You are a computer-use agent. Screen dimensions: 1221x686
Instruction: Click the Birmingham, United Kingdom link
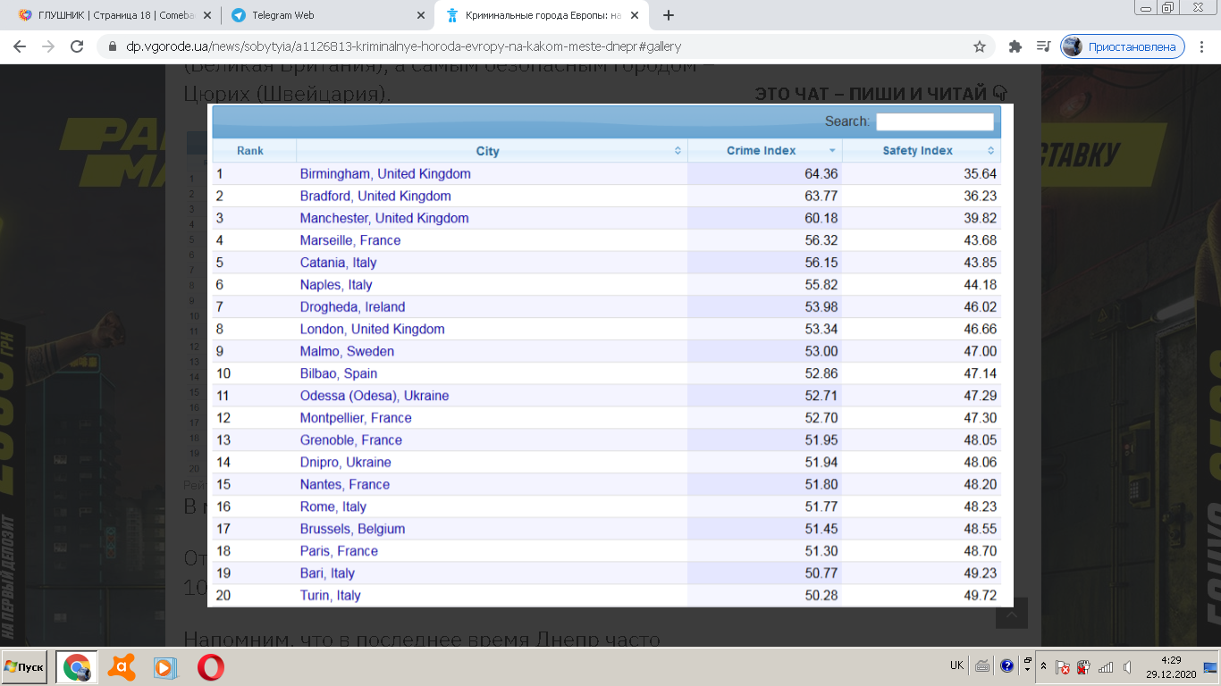pos(385,173)
